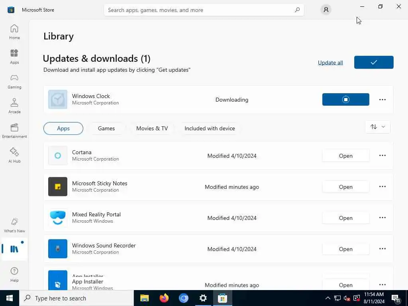This screenshot has height=306, width=408.
Task: Show hidden system tray icons
Action: tap(328, 298)
